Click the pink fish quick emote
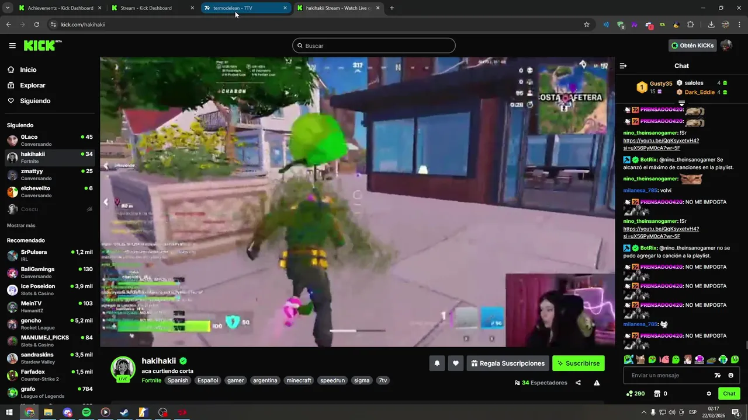The height and width of the screenshot is (420, 748). (x=664, y=359)
